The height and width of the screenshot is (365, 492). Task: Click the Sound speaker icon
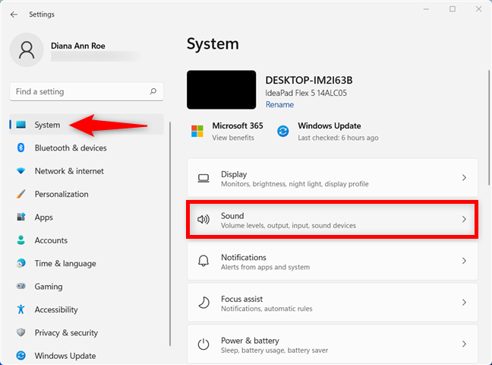(203, 219)
